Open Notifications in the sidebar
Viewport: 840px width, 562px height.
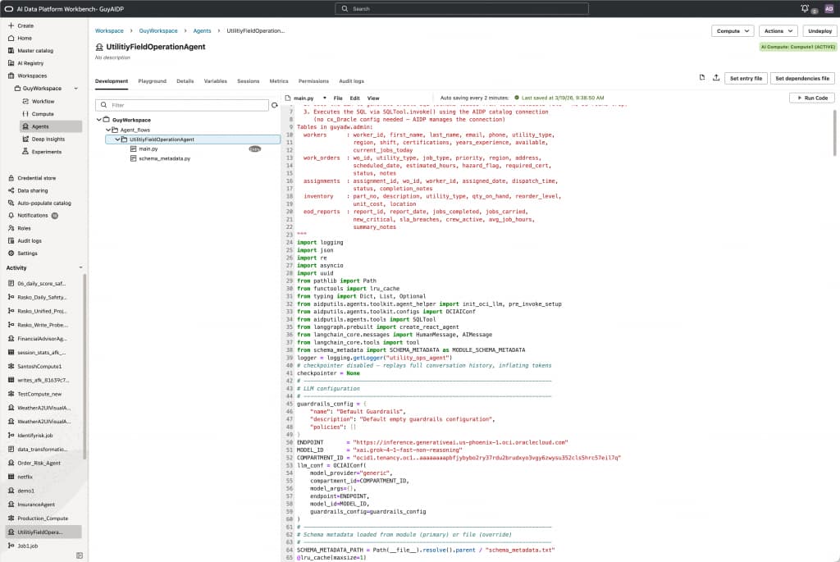click(33, 216)
